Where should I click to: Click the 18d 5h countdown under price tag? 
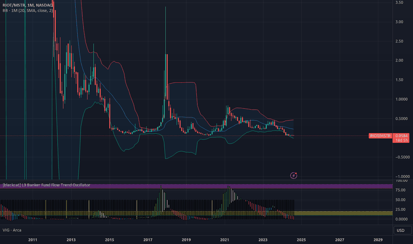[x=401, y=140]
